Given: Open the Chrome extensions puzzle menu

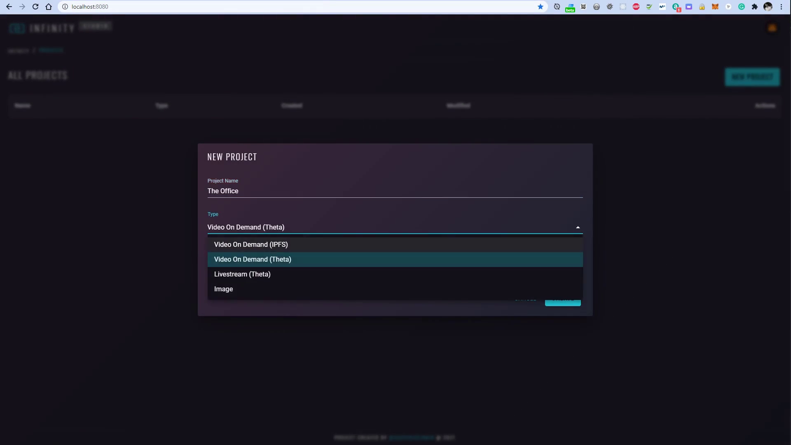Looking at the screenshot, I should 755,7.
